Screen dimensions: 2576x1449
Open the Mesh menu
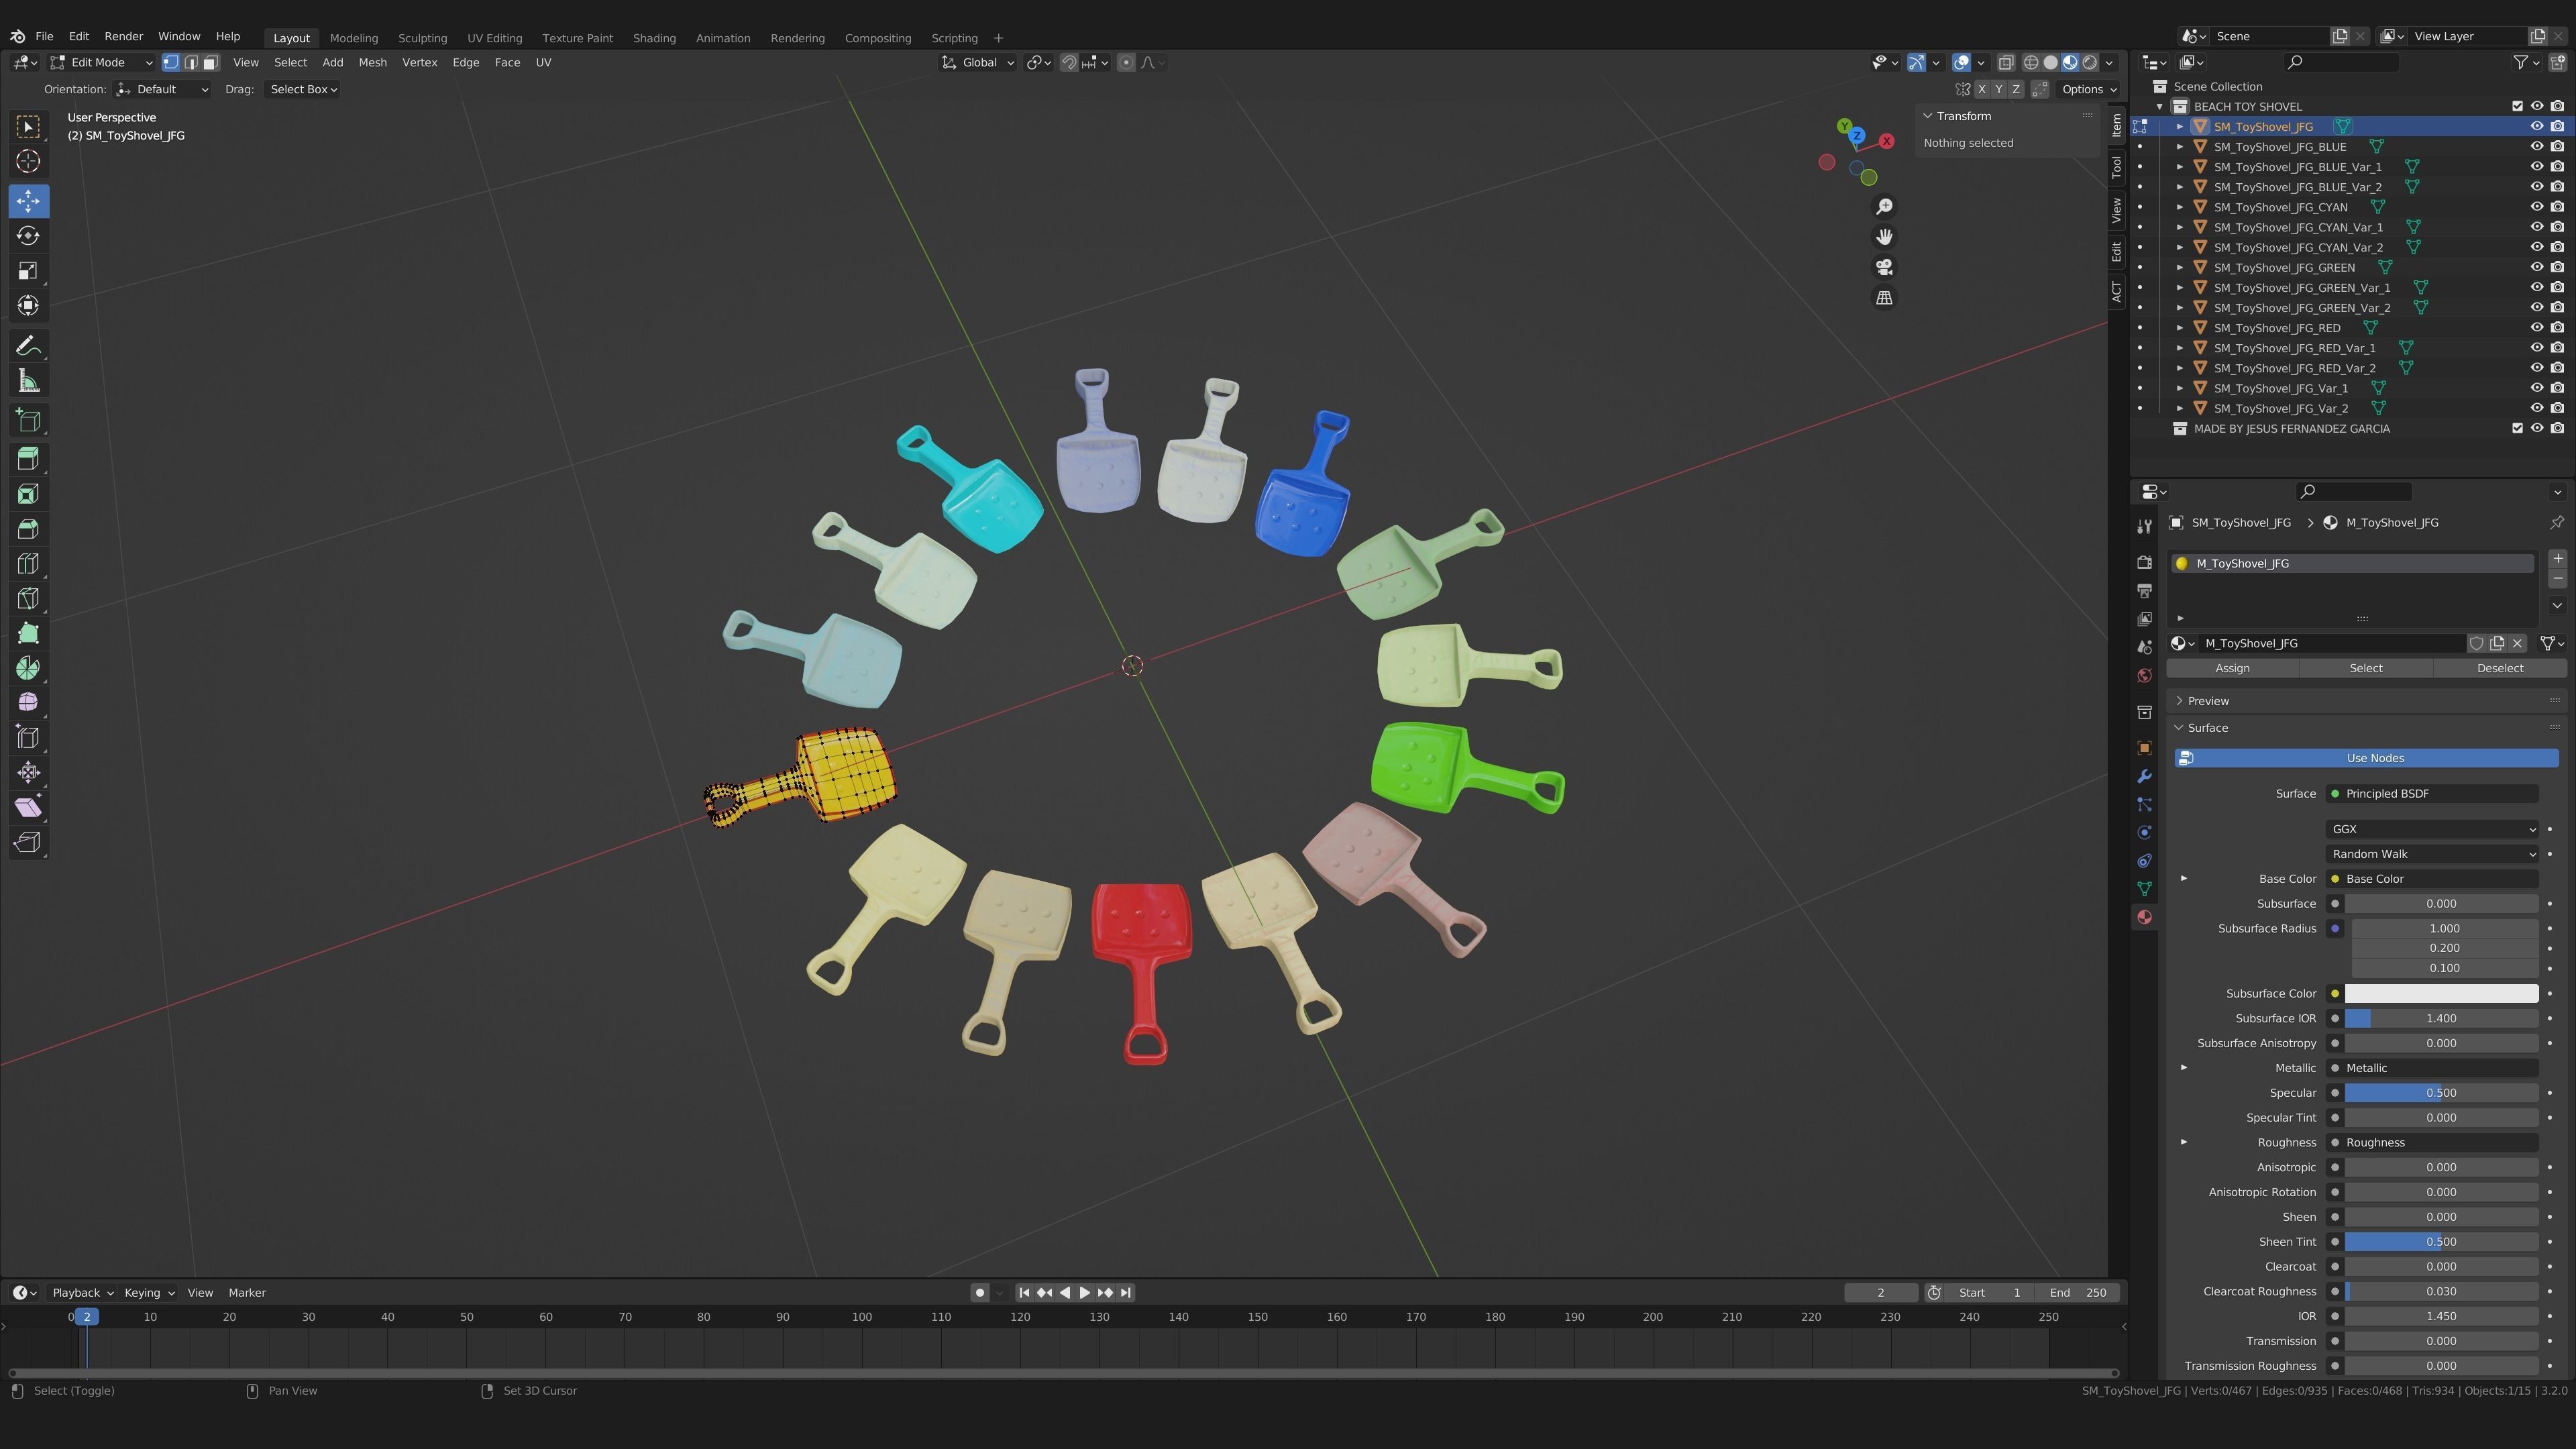tap(372, 62)
